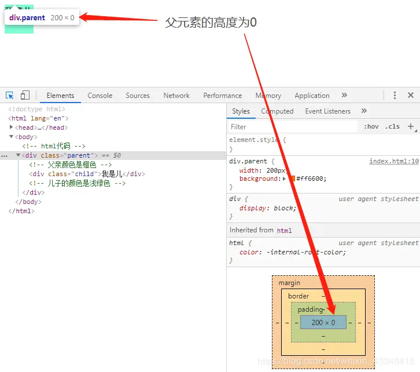This screenshot has height=372, width=420.
Task: Click the Inherited from html link
Action: coord(284,231)
